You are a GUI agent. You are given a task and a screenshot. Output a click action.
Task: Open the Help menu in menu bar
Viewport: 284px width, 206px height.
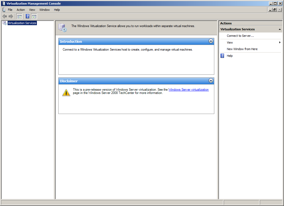coord(57,10)
